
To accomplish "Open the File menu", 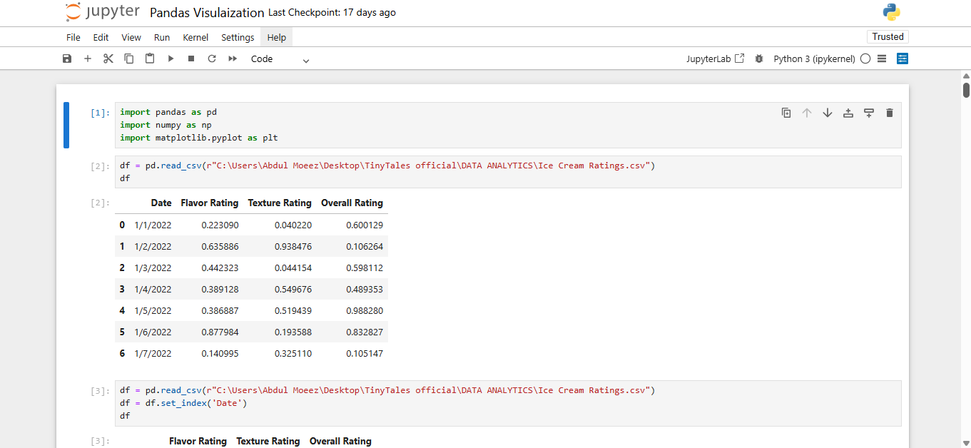I will click(x=73, y=37).
